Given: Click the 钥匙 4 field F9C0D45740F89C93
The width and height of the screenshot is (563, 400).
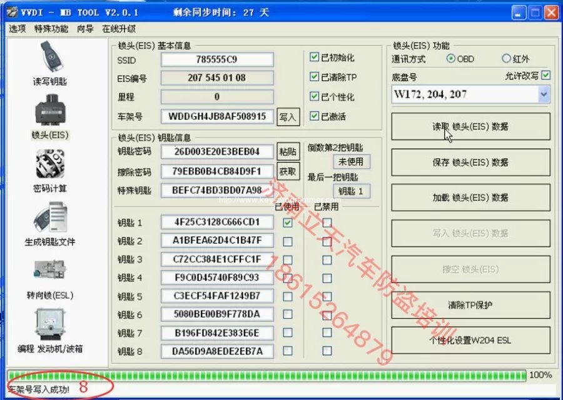Looking at the screenshot, I should pyautogui.click(x=217, y=277).
